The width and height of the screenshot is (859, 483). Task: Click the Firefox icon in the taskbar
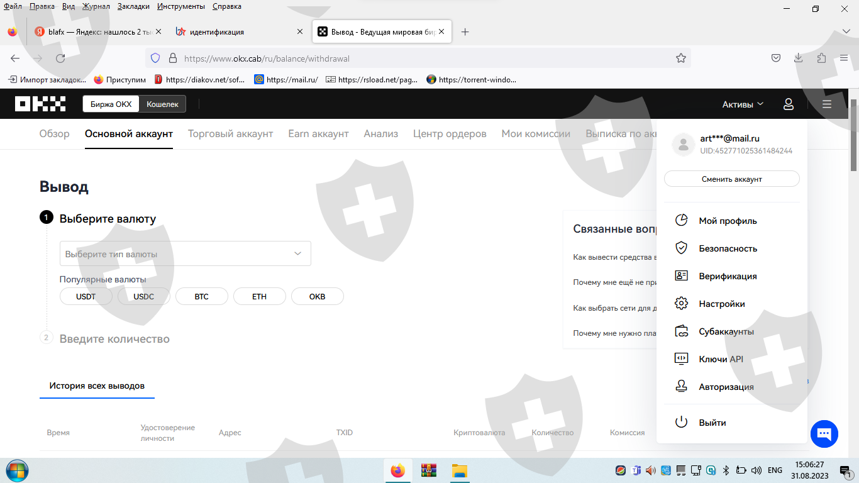397,470
